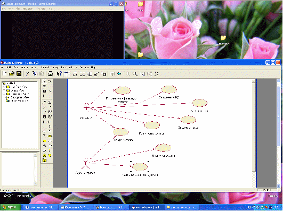Select Component View in the browser tree
The width and height of the screenshot is (283, 211).
point(20,94)
